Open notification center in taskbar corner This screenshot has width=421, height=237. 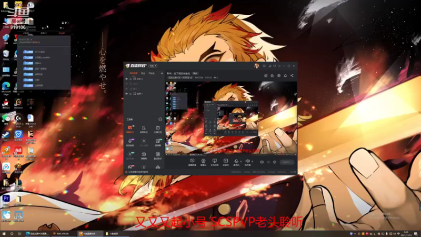[416, 234]
